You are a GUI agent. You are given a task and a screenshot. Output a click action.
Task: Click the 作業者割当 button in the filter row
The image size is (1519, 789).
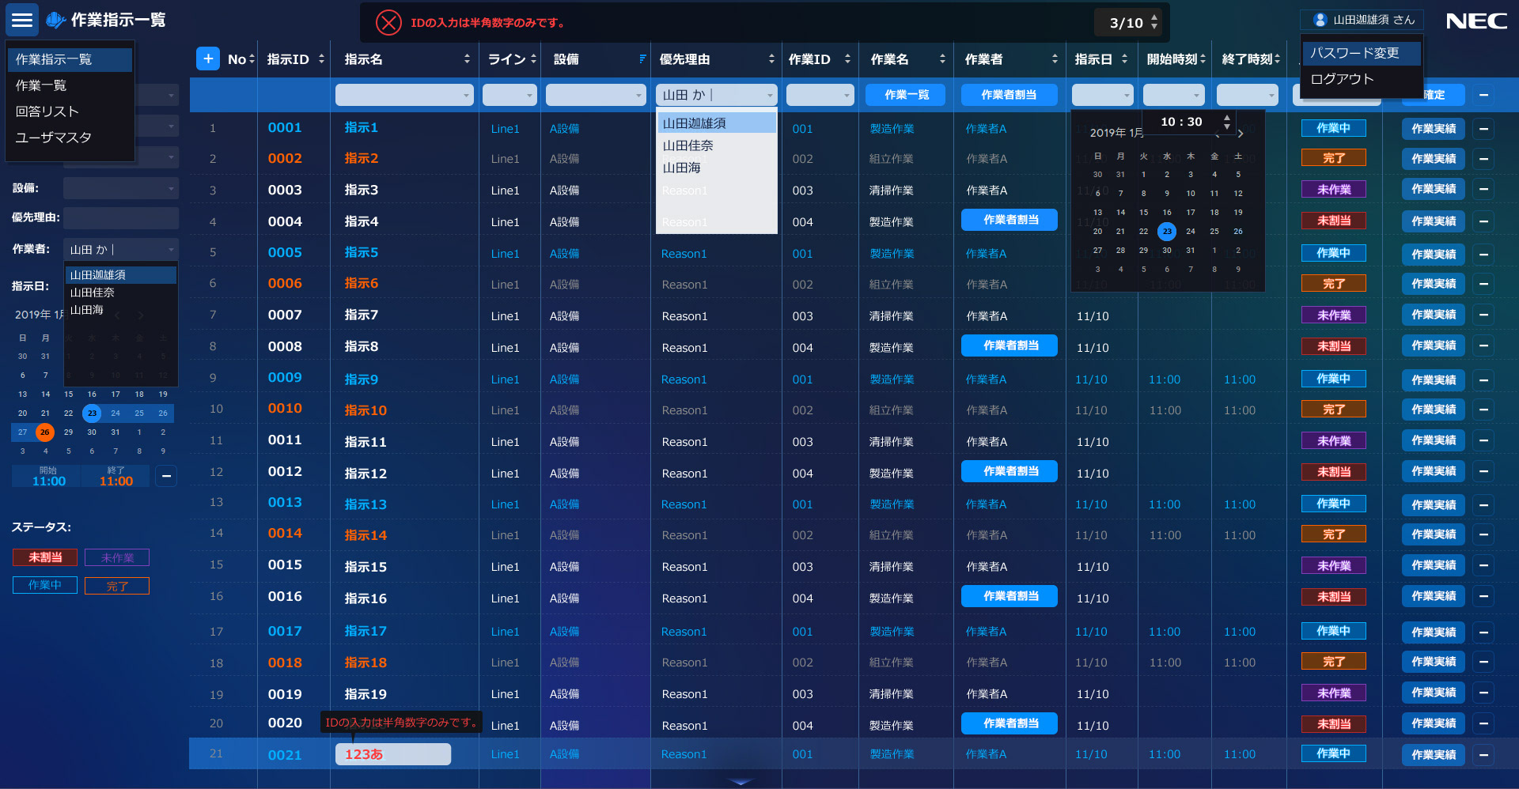[x=1009, y=95]
